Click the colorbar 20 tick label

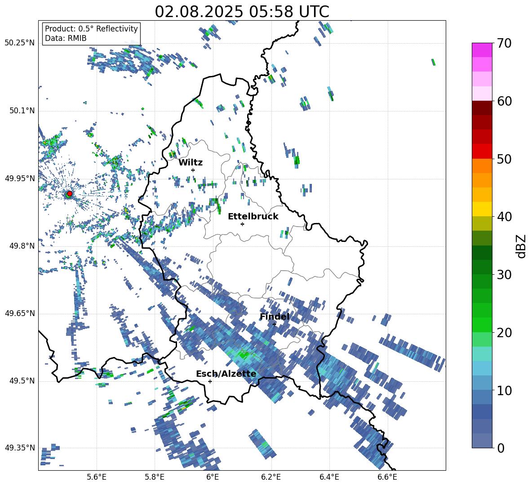pyautogui.click(x=505, y=333)
